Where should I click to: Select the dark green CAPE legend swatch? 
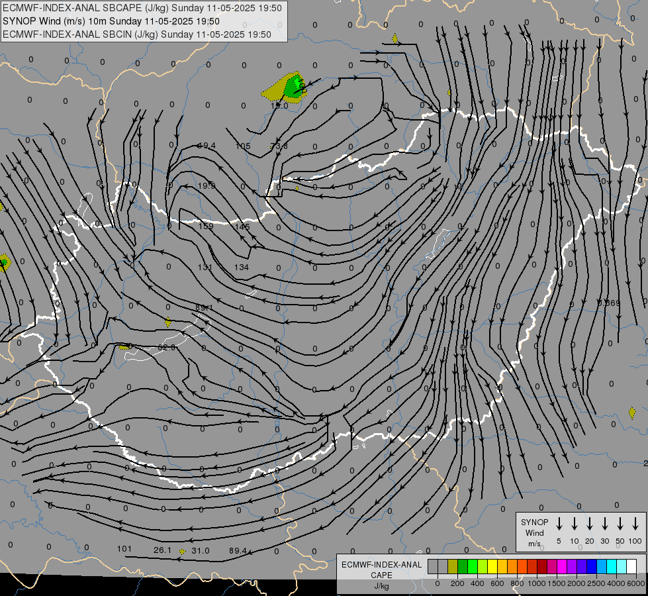[463, 567]
